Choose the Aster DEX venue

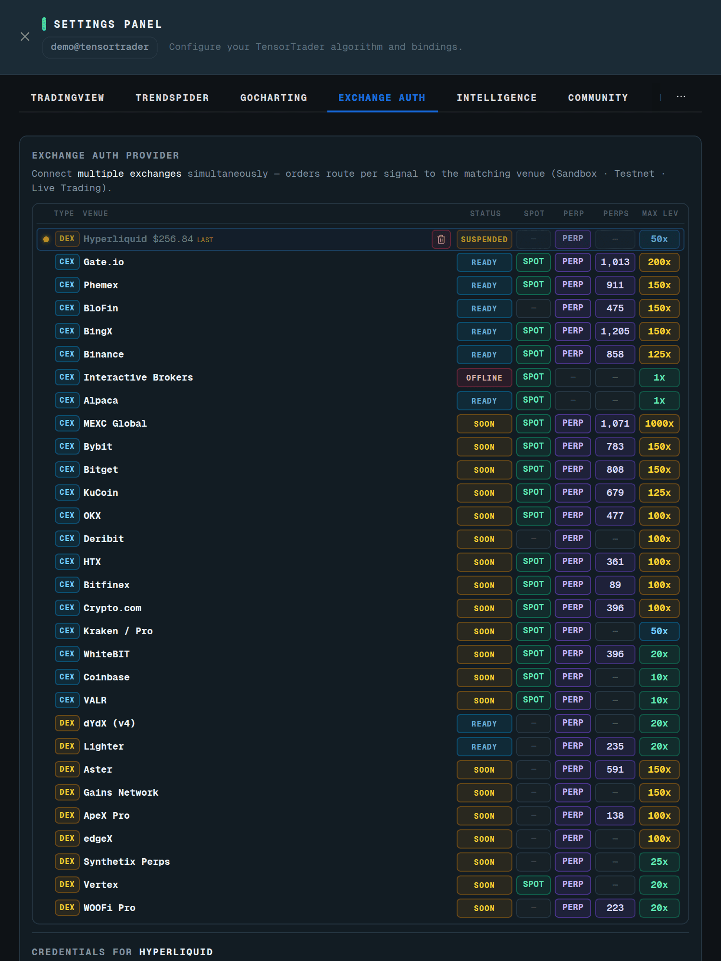(x=360, y=770)
